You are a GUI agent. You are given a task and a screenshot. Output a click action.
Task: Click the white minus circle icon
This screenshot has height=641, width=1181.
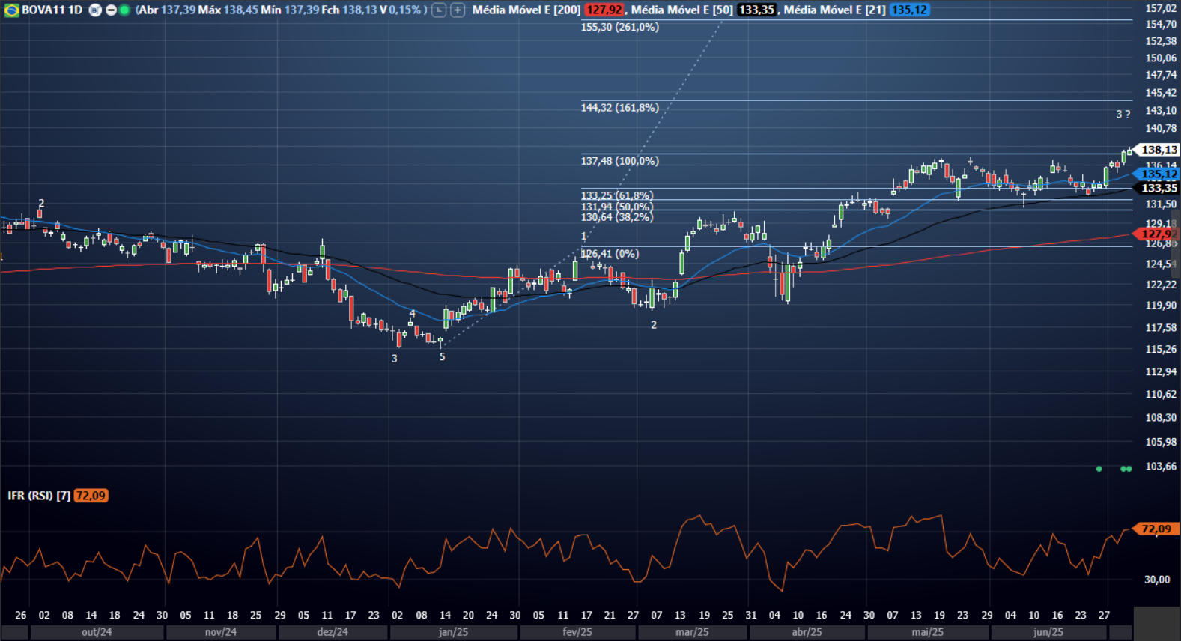pos(111,10)
